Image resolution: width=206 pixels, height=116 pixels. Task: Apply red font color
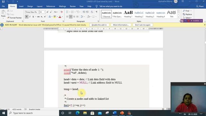(x=60, y=17)
